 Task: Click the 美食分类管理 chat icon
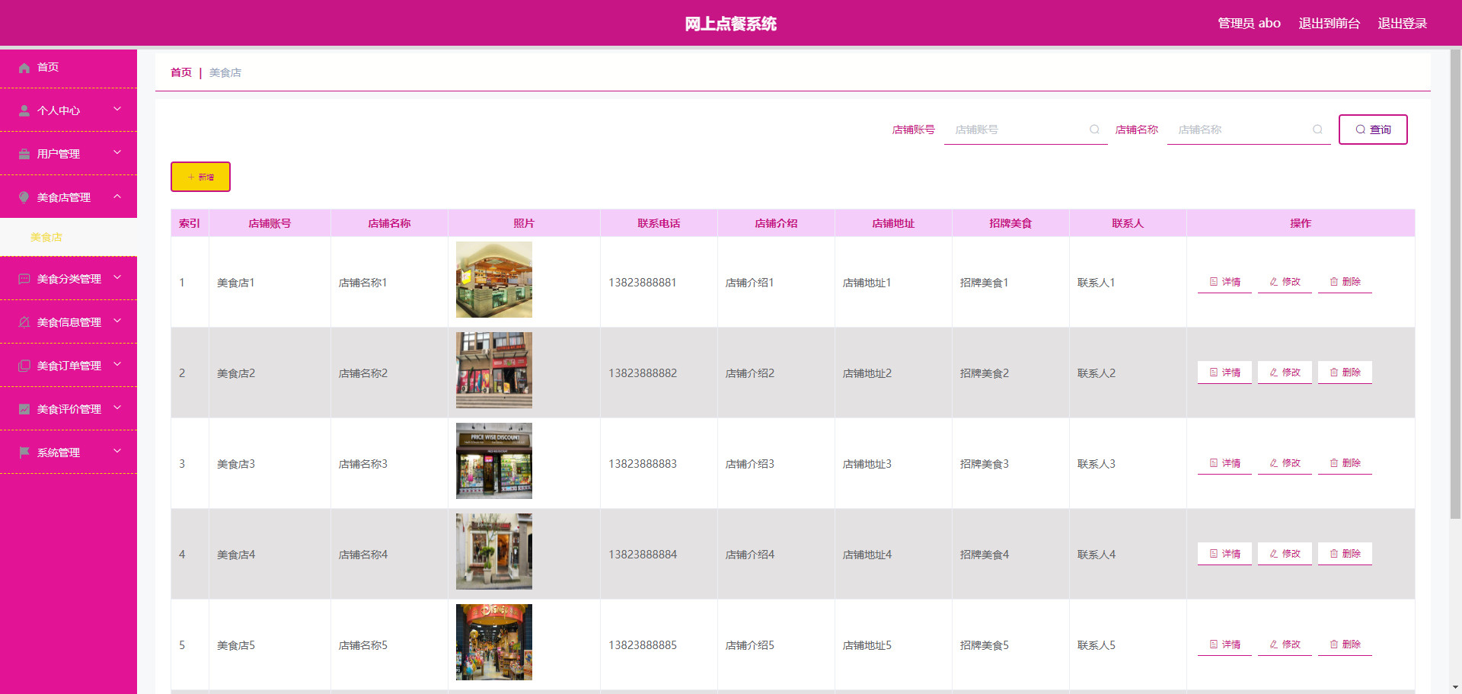click(x=24, y=279)
